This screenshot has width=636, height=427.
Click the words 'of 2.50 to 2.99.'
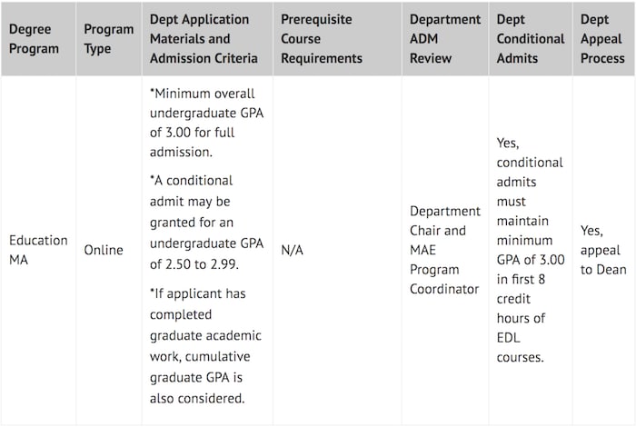click(x=194, y=264)
